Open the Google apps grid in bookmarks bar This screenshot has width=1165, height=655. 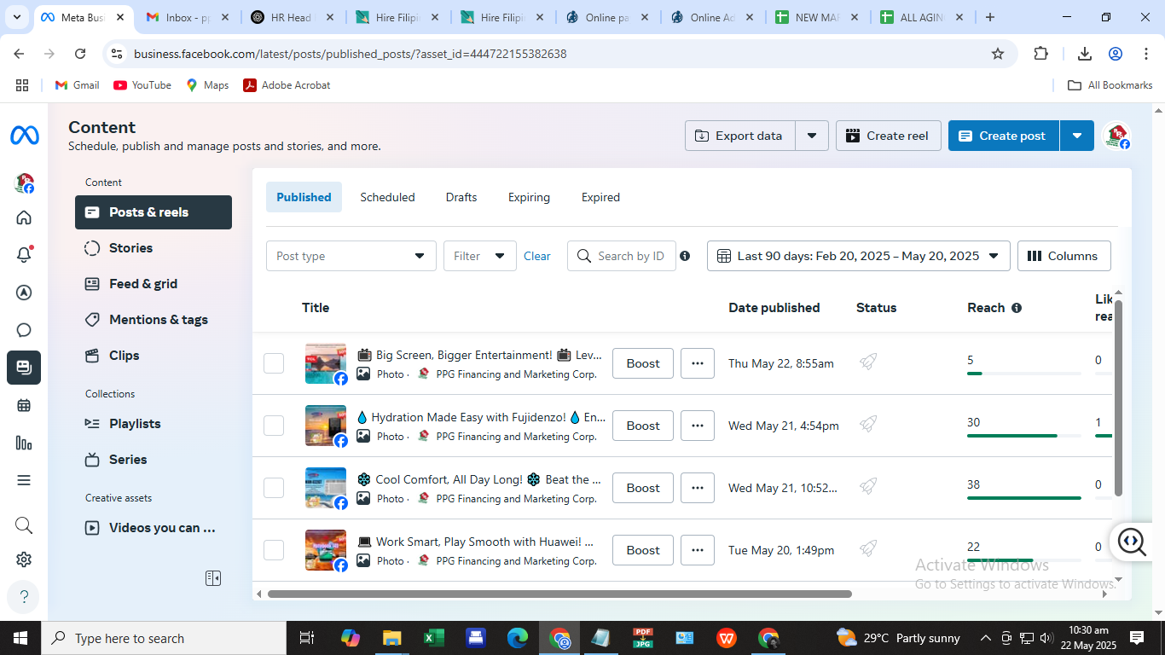[x=22, y=85]
